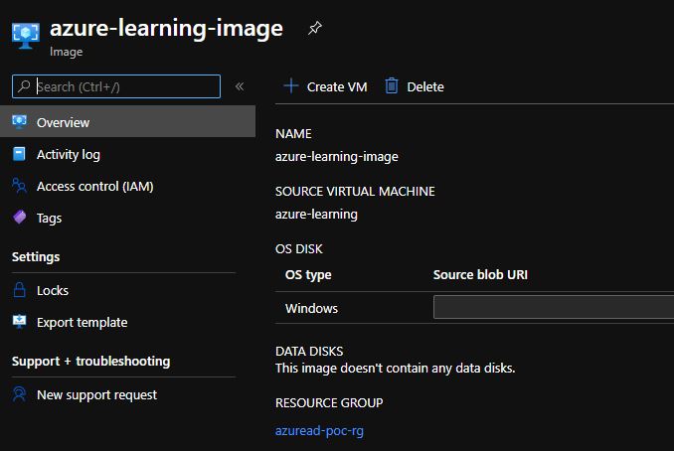Click the DATA DISKS section label
Viewport: 674px width, 451px height.
pyautogui.click(x=309, y=351)
